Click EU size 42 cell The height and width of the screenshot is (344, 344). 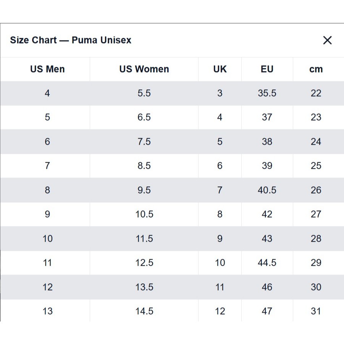click(267, 214)
